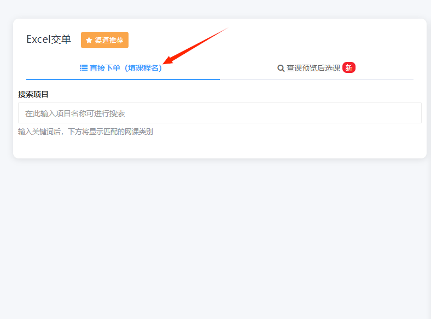This screenshot has height=319, width=431.
Task: Click hint text 输入关键词后，下方将显示匹配的网课类别
Action: (x=85, y=132)
